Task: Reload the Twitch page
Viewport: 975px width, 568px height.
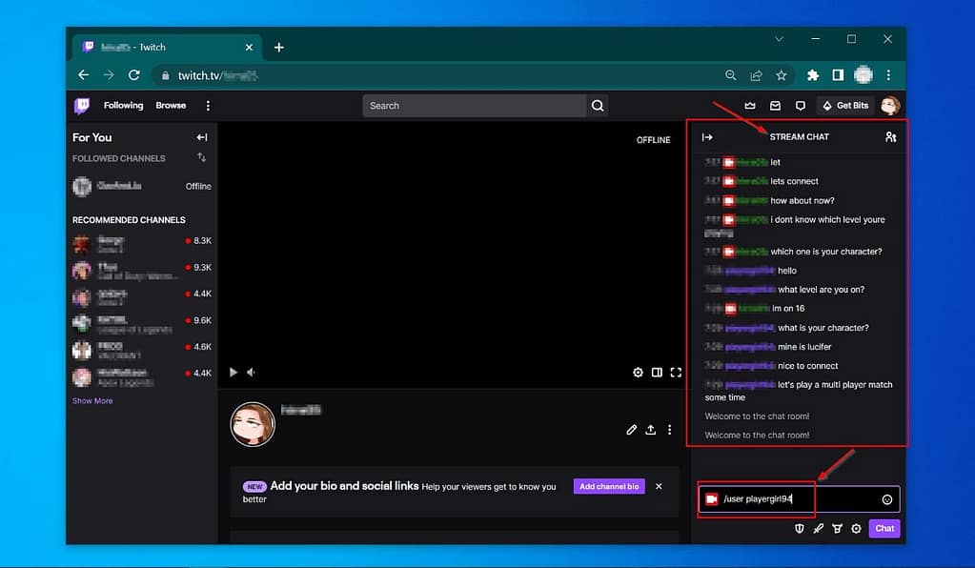Action: (133, 75)
